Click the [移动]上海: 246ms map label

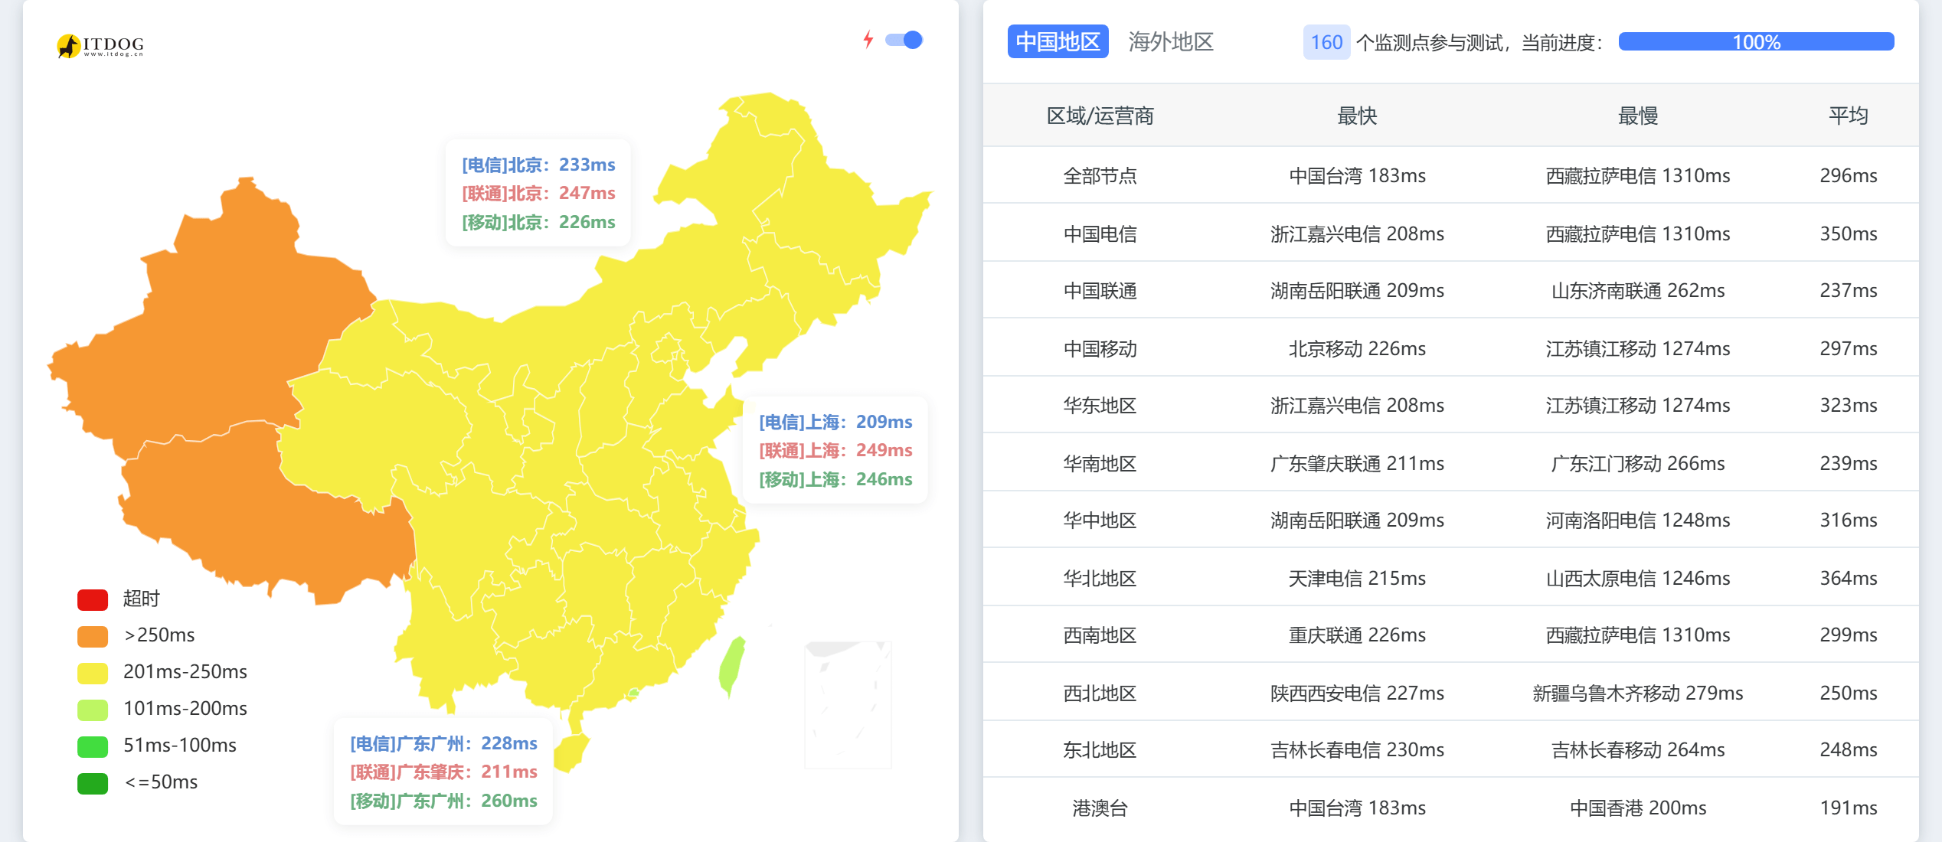coord(835,479)
